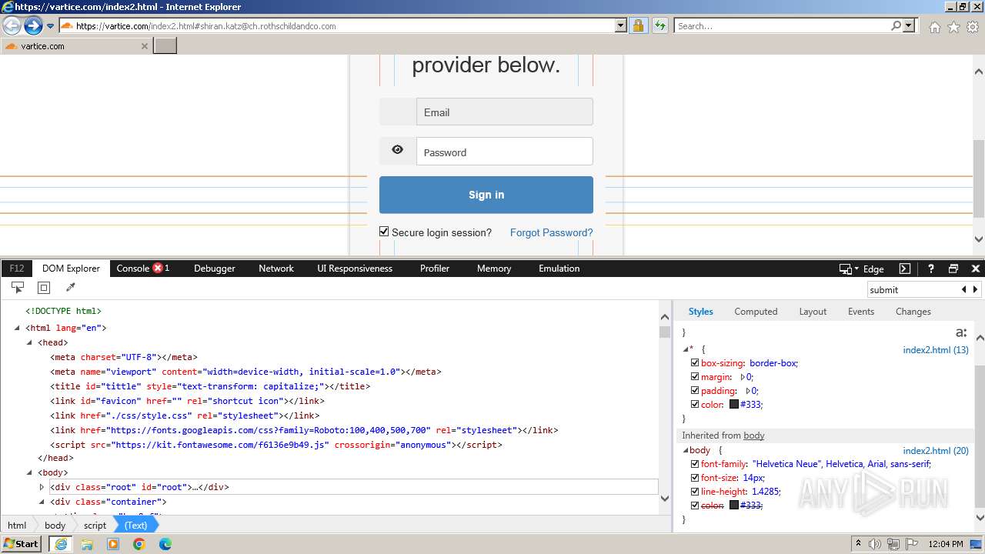Disable the box-sizing CSS property
The height and width of the screenshot is (554, 985).
(695, 363)
